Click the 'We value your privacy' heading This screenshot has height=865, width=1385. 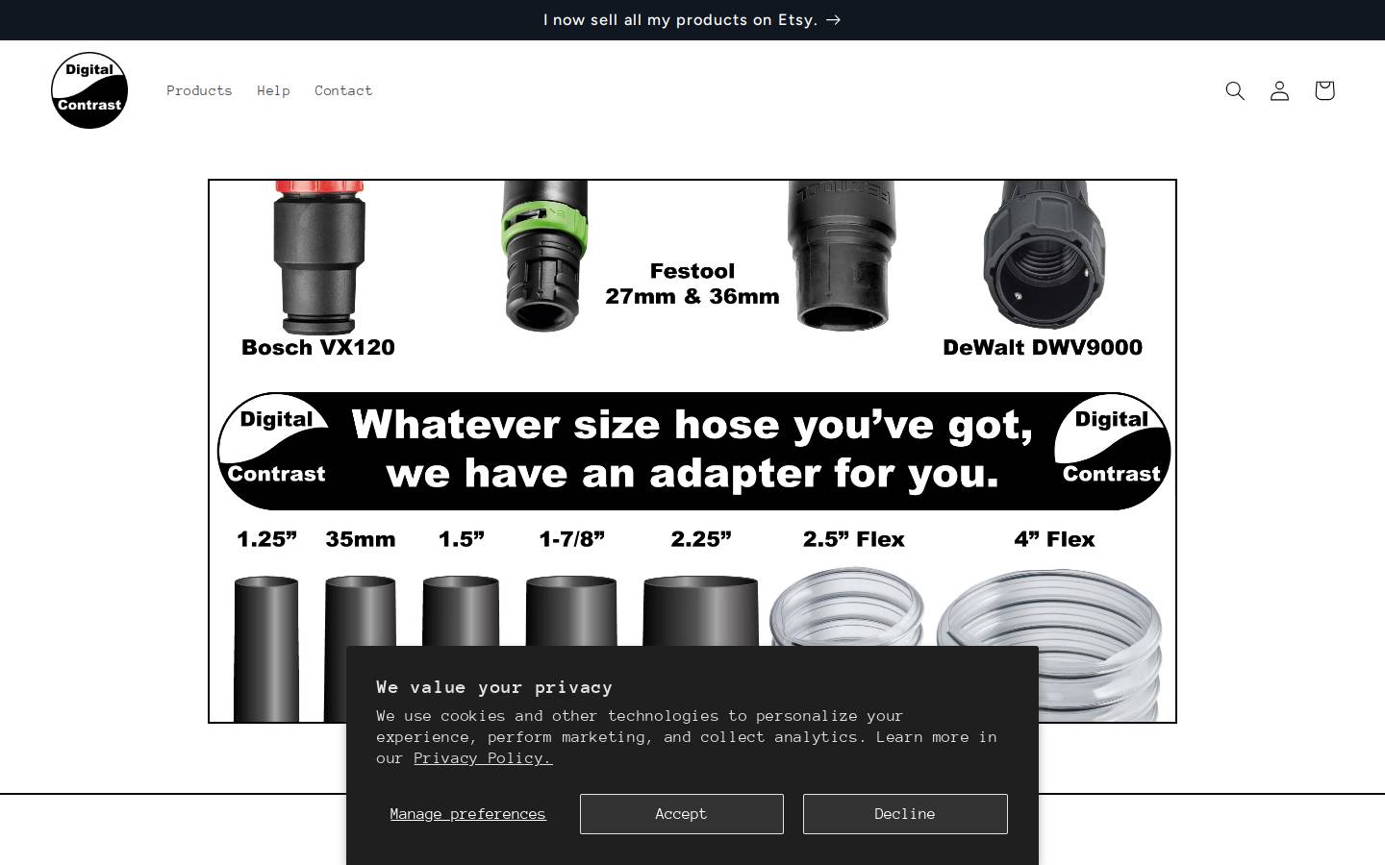[x=494, y=687]
